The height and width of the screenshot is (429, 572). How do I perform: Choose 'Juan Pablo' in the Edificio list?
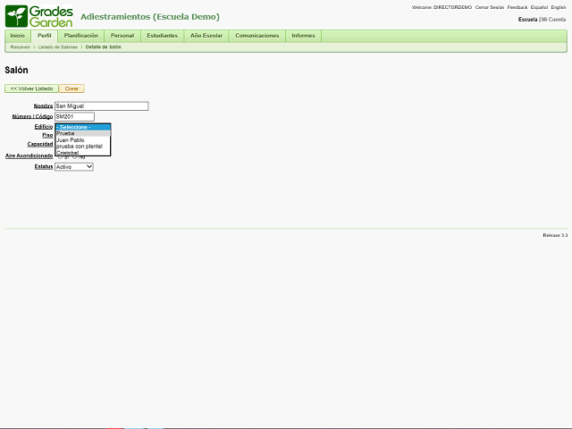(x=70, y=139)
